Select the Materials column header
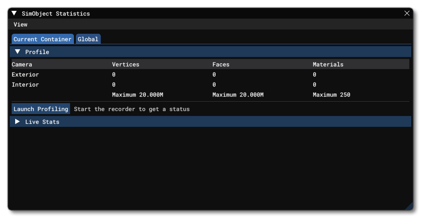Screen dimensions: 421x218 tap(328, 64)
